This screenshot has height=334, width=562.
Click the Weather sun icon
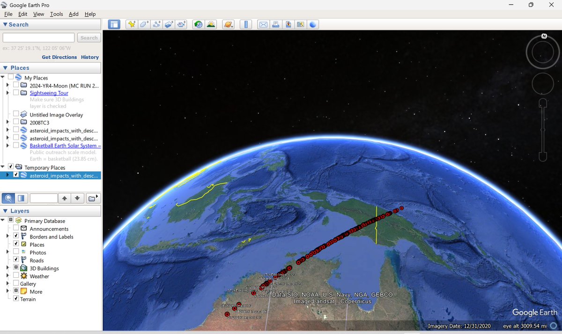[23, 276]
